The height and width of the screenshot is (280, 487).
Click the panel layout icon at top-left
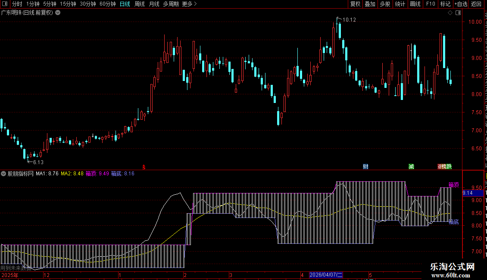pyautogui.click(x=5, y=4)
